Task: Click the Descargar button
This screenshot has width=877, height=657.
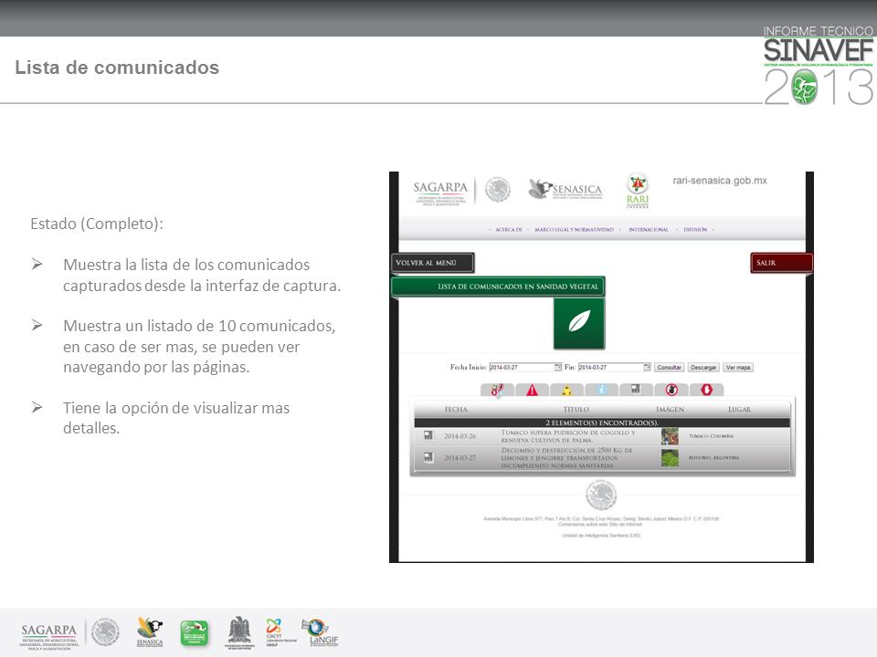Action: point(703,367)
